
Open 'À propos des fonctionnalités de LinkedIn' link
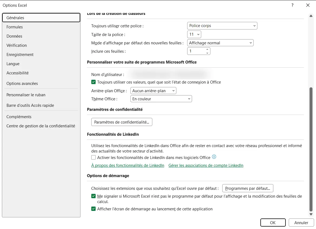click(x=128, y=165)
